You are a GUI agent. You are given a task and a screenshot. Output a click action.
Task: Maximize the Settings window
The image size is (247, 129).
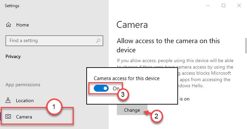click(224, 5)
